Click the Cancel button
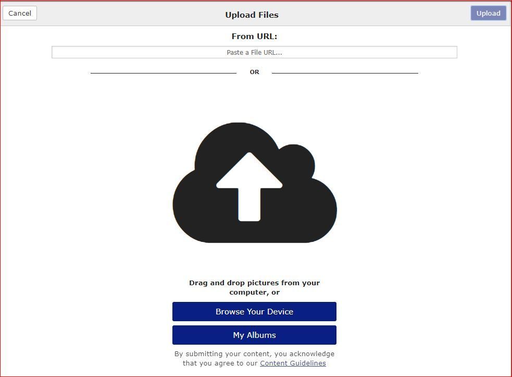Viewport: 512px width, 377px height. point(20,13)
